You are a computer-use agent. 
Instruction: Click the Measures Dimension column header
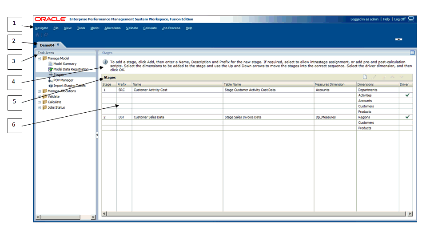click(335, 84)
